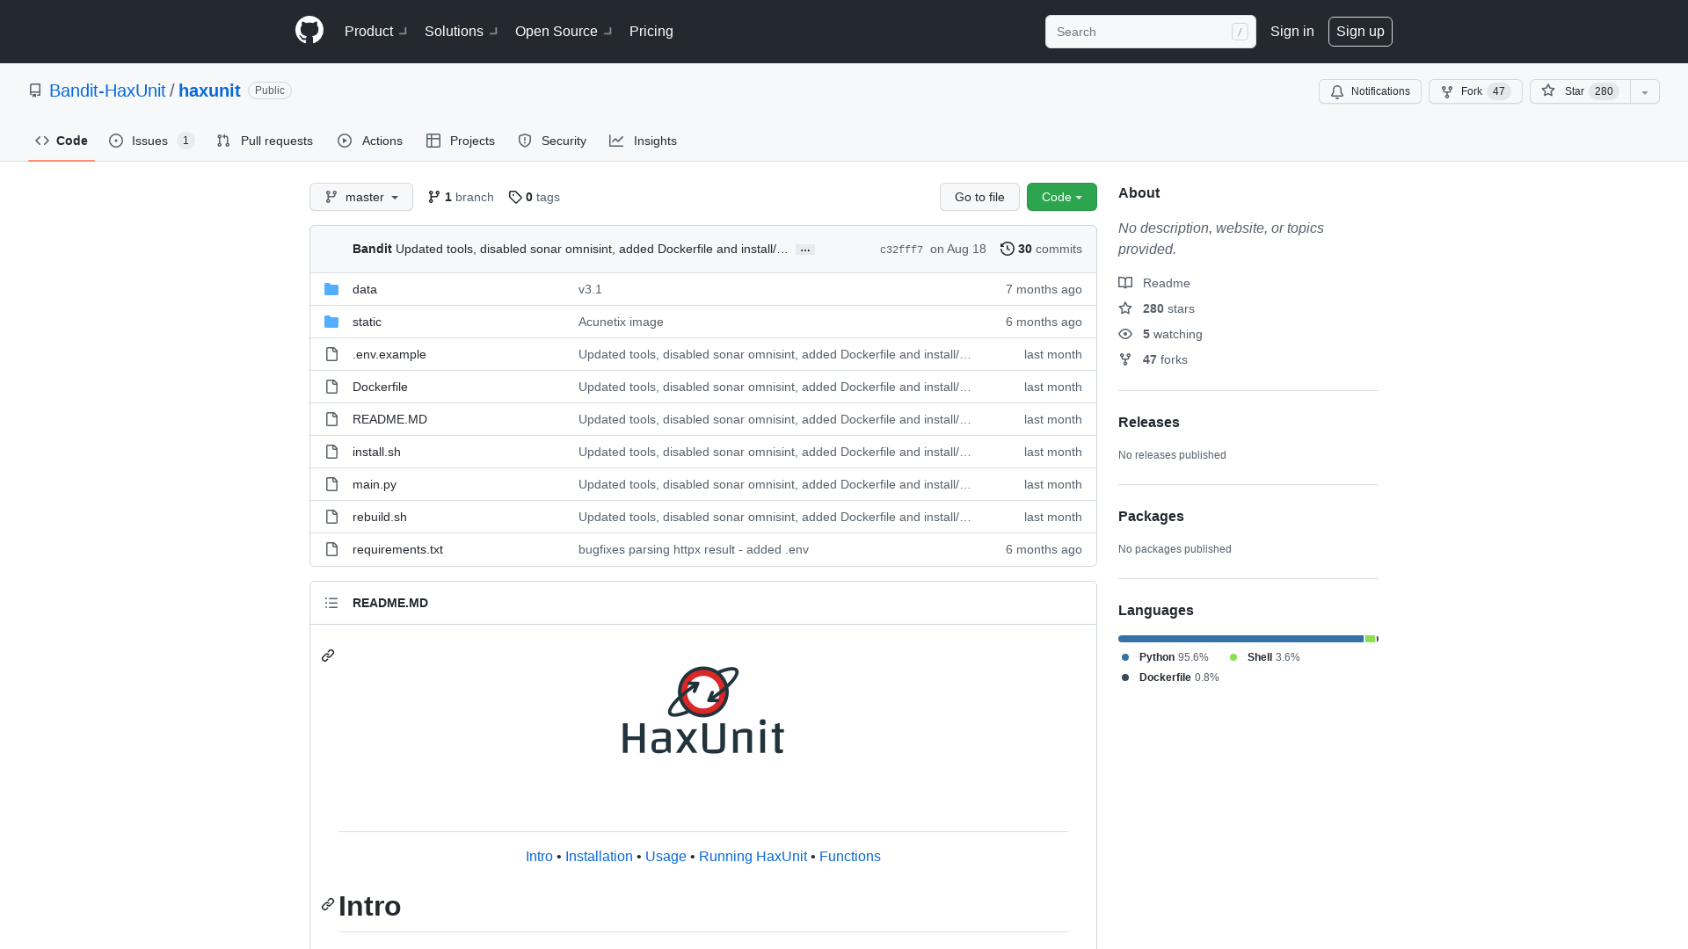Open the main.py file
Screen dimensions: 1688x949
coord(375,484)
